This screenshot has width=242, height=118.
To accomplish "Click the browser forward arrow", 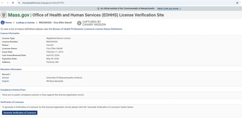I will (x=7, y=3).
